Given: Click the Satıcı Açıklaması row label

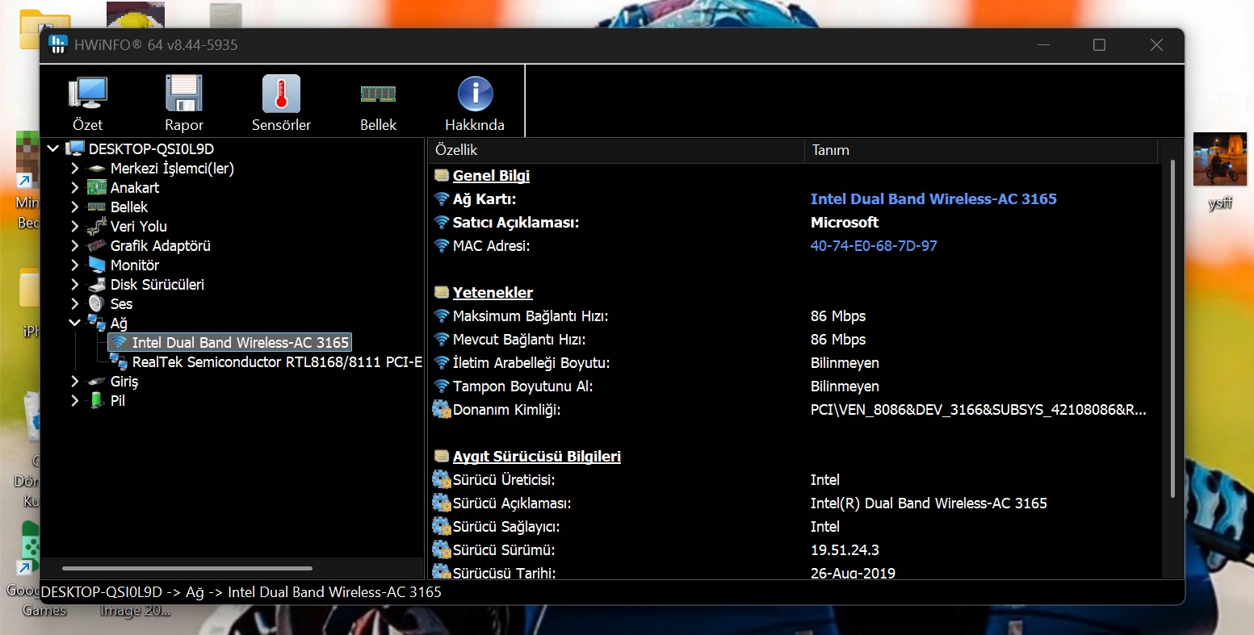Looking at the screenshot, I should (516, 223).
